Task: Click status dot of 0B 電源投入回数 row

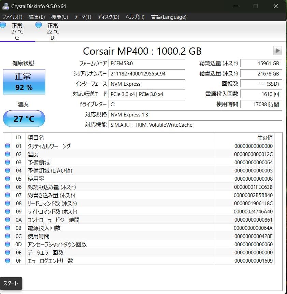Action: tap(8, 228)
